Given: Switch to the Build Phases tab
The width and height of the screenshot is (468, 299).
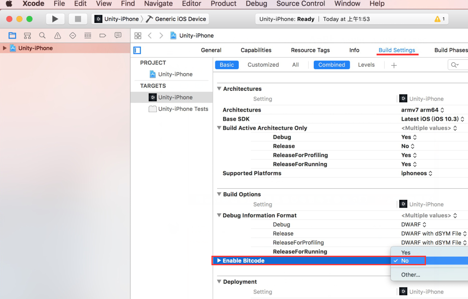Looking at the screenshot, I should click(451, 50).
